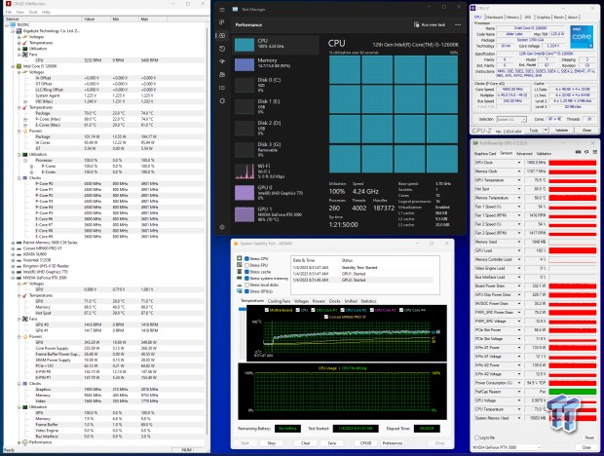Uncheck Stress GPU(s) checkbox

(246, 291)
